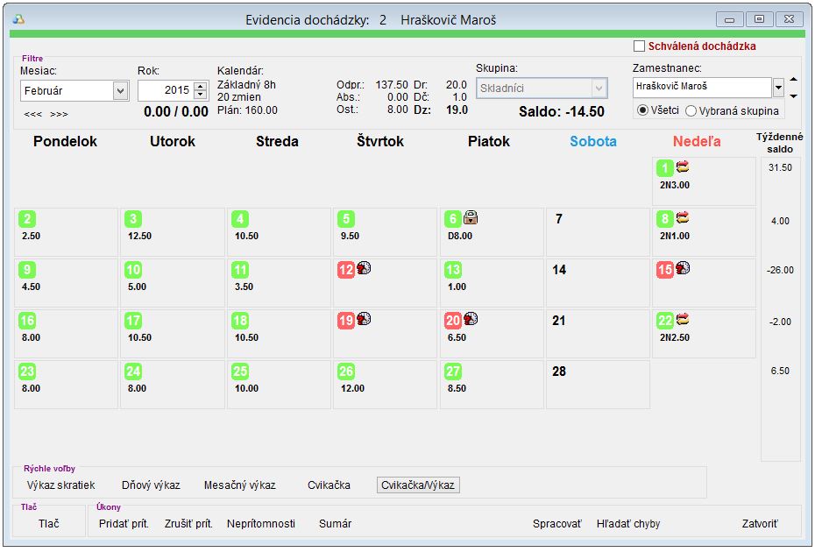Click the Rok year input field
The image size is (815, 552).
tap(166, 90)
